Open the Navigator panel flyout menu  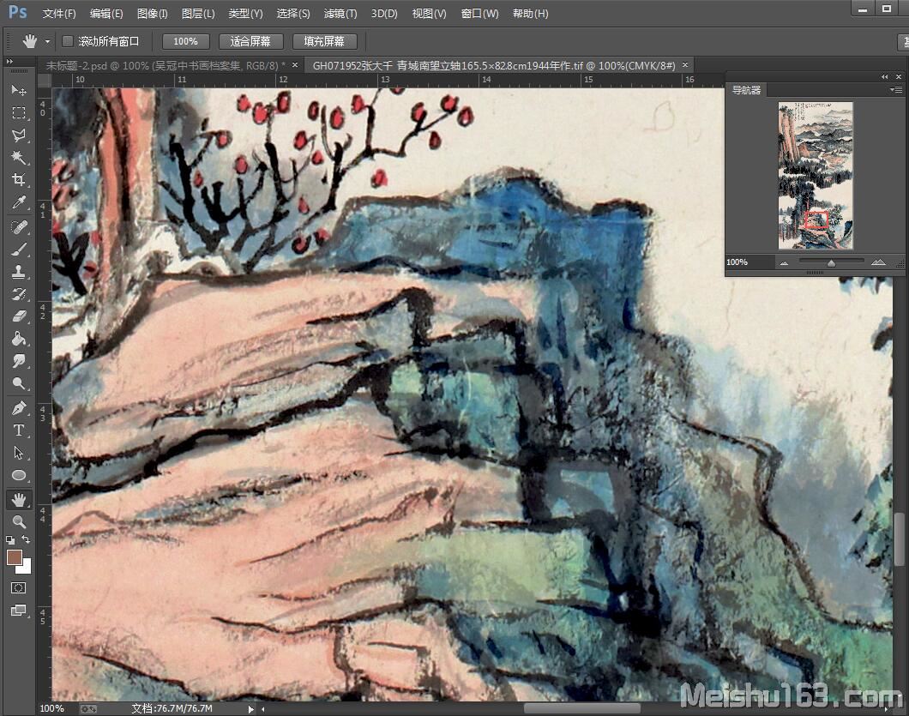pyautogui.click(x=896, y=90)
